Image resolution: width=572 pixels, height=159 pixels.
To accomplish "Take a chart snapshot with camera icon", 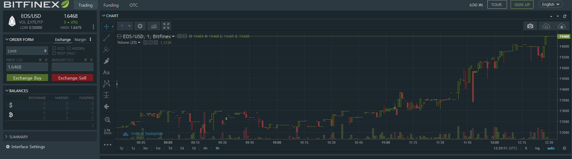I will [530, 26].
